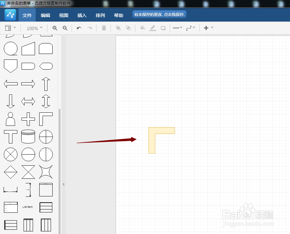The width and height of the screenshot is (290, 234).
Task: Select the vertical double arrow shape
Action: pyautogui.click(x=46, y=101)
